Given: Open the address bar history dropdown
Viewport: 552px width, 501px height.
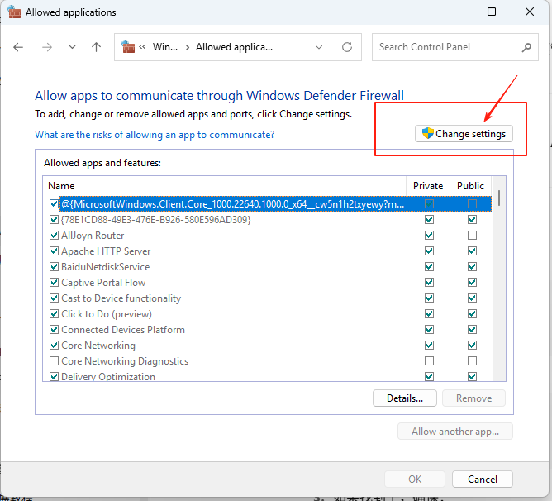Looking at the screenshot, I should (x=319, y=47).
